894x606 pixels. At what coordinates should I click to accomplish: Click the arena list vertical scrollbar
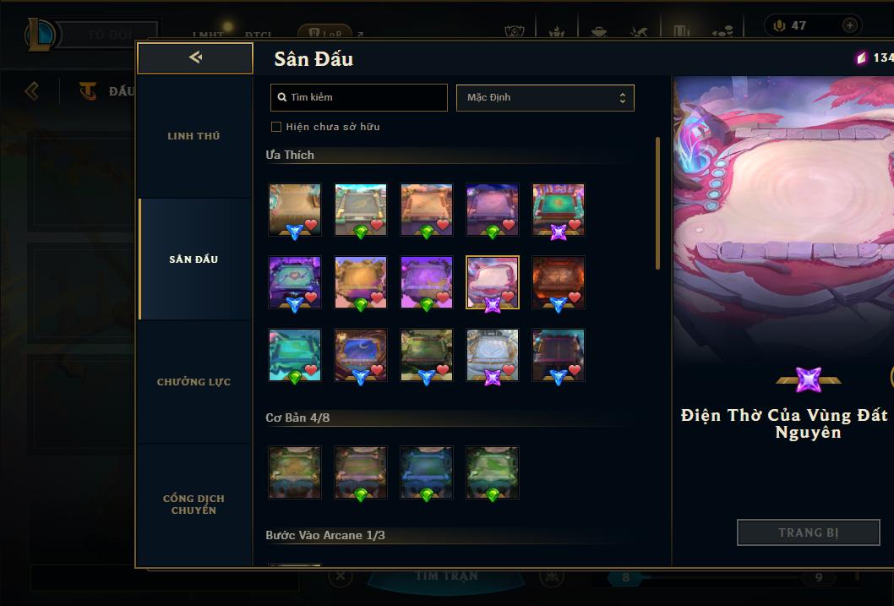point(657,203)
